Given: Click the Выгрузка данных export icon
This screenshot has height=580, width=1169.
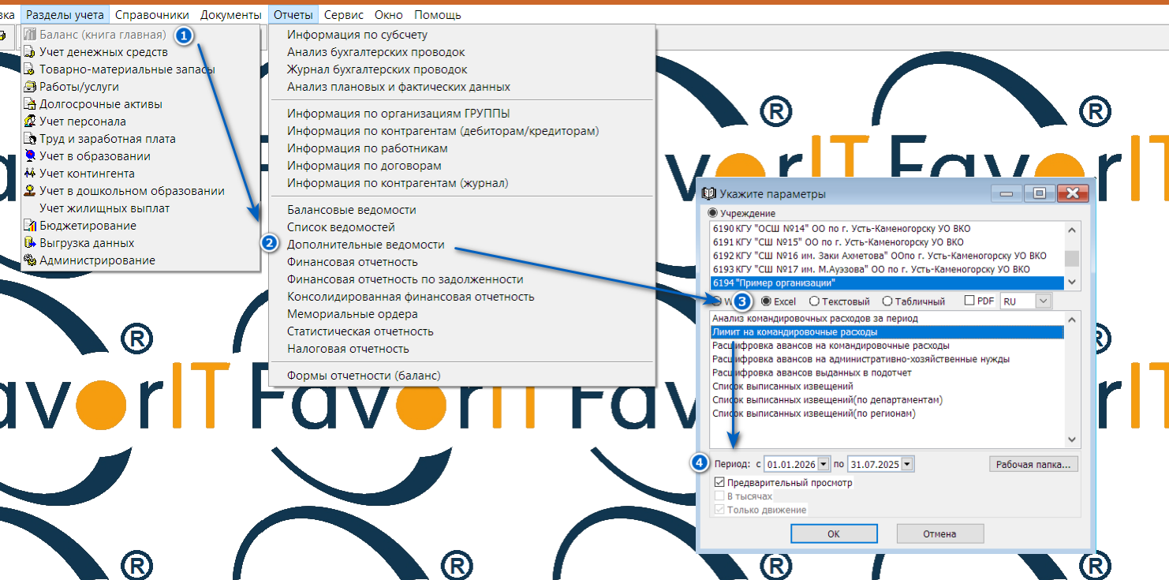Looking at the screenshot, I should [30, 243].
